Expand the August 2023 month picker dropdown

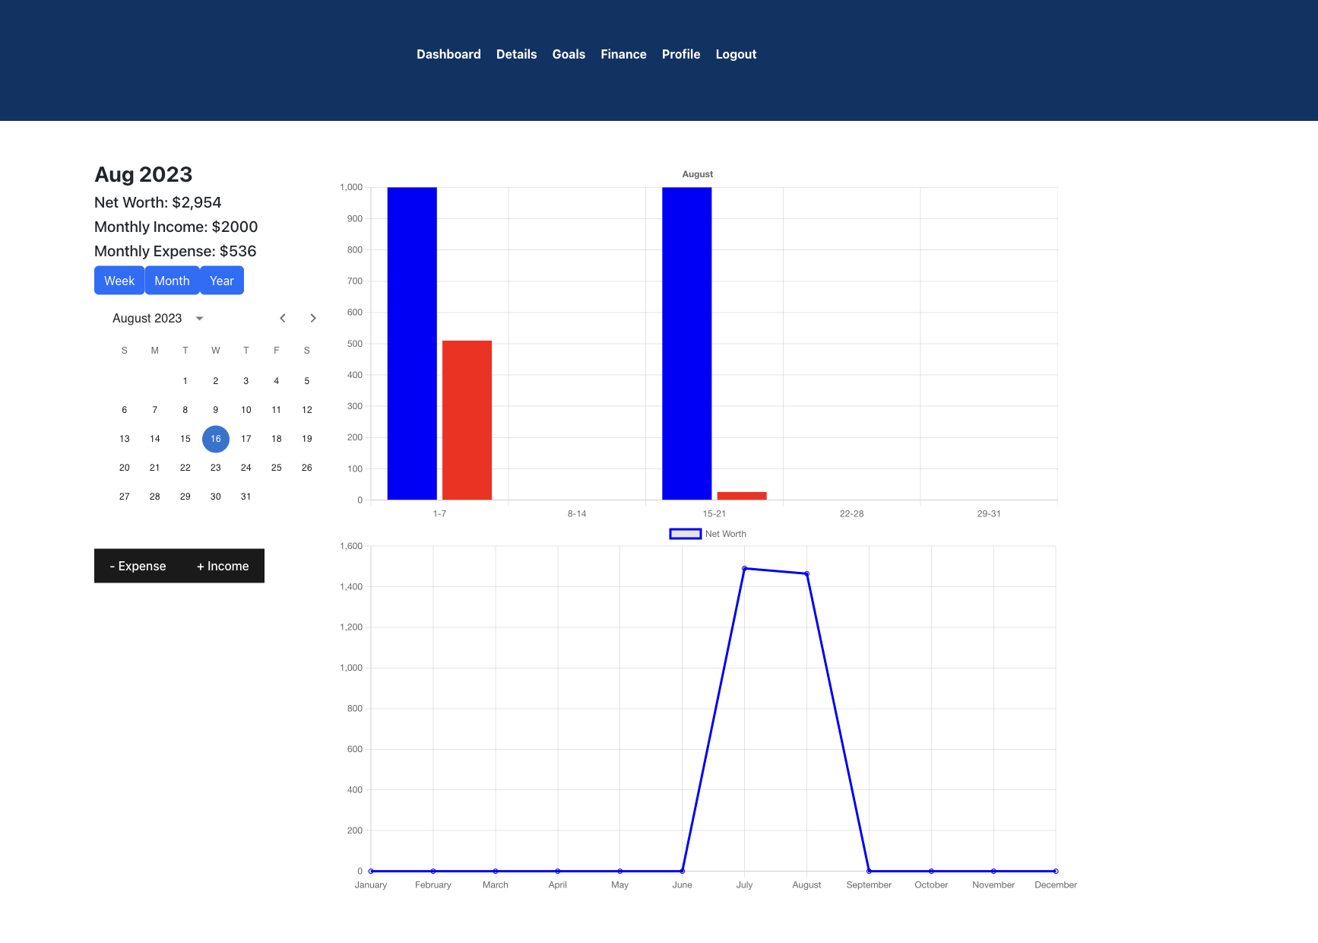click(x=199, y=319)
